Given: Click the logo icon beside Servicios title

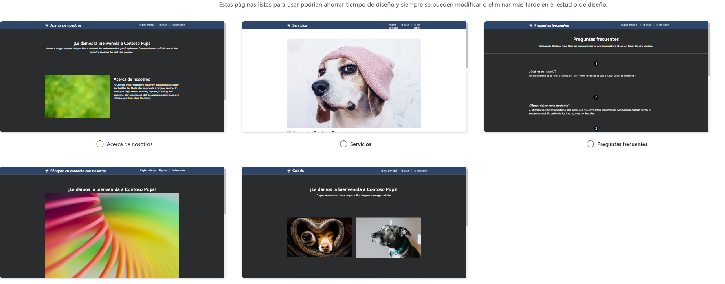Looking at the screenshot, I should (x=289, y=25).
